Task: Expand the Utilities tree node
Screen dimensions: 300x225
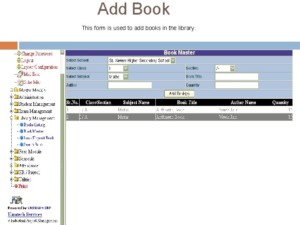Action: 11,179
